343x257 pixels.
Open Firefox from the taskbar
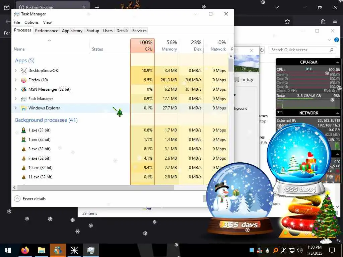pyautogui.click(x=25, y=250)
